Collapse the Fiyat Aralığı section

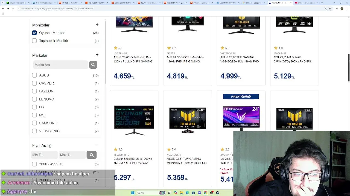97,145
